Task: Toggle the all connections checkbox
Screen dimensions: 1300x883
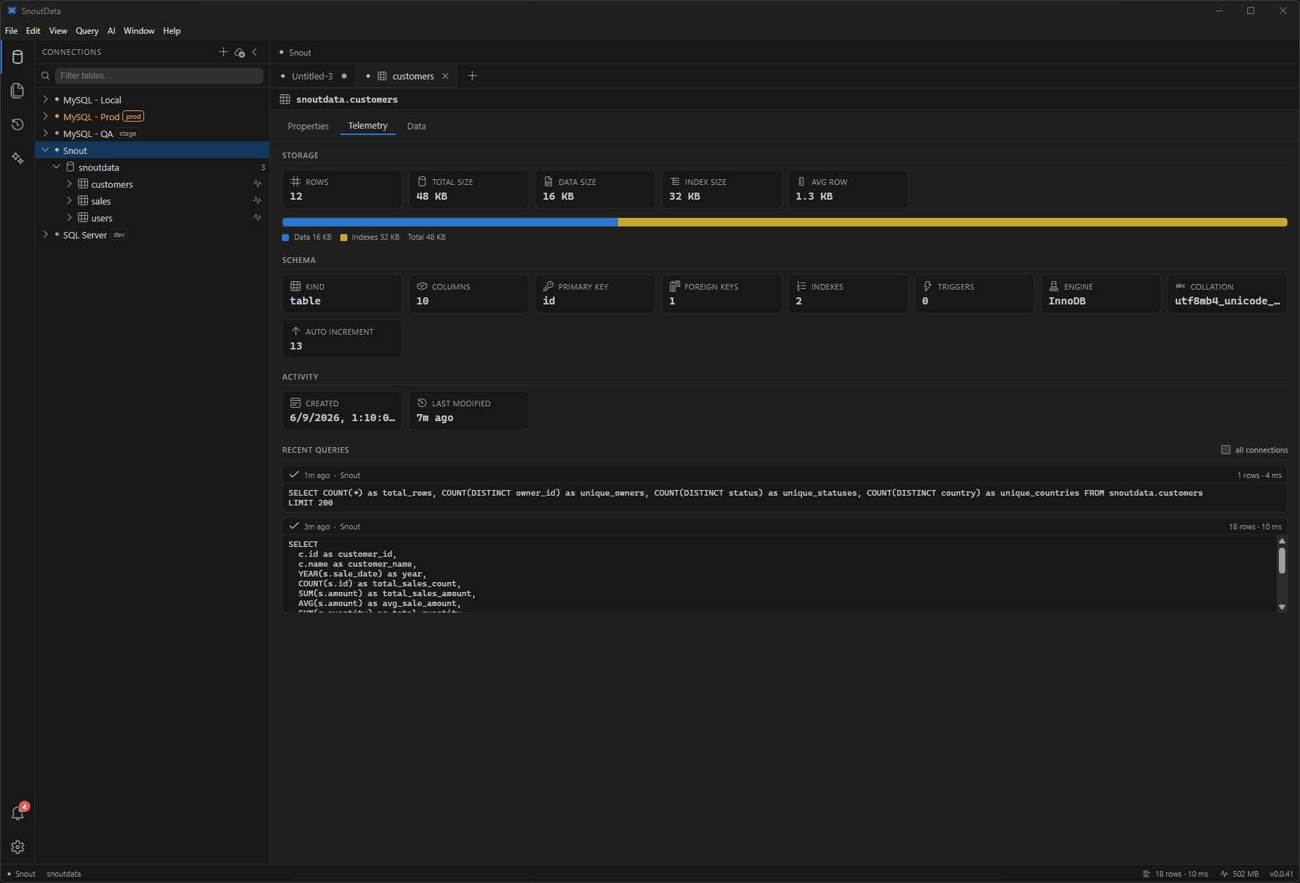Action: 1225,450
